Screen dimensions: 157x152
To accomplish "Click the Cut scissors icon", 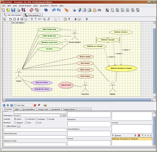I will (74, 10).
